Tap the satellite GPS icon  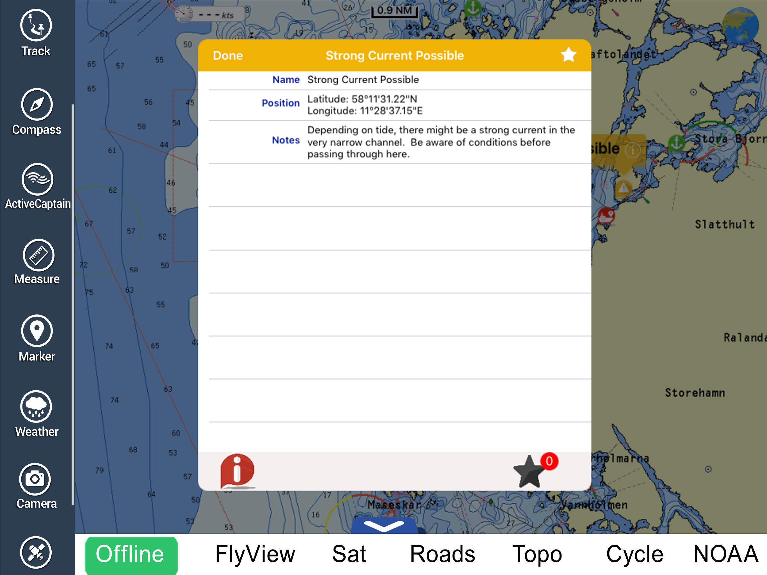pyautogui.click(x=36, y=552)
